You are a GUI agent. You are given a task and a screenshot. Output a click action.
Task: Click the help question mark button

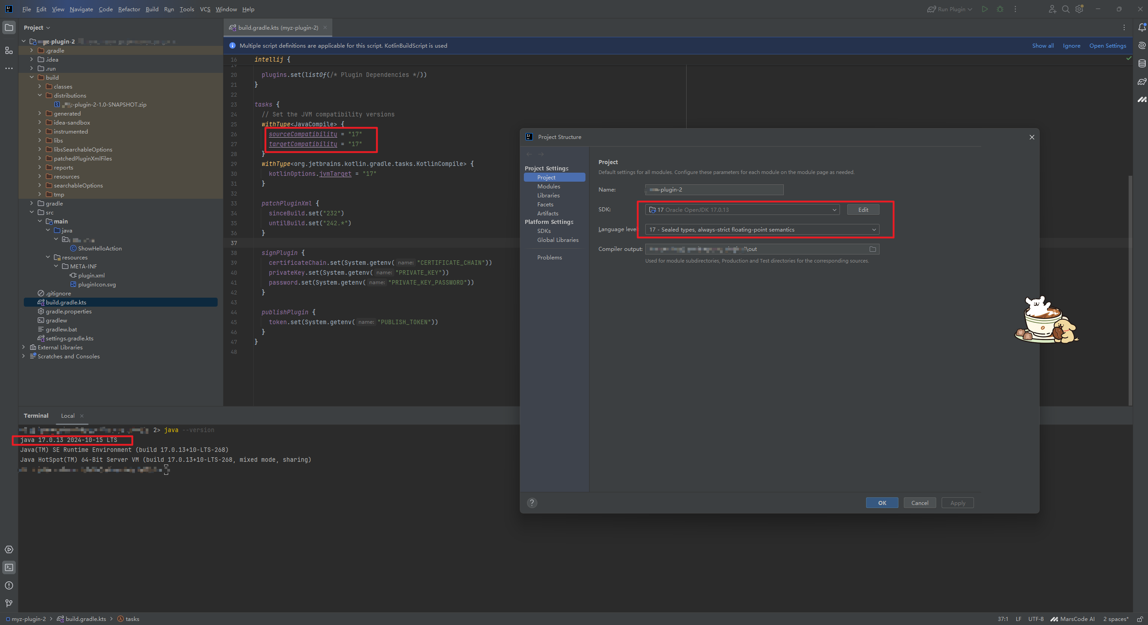[532, 503]
